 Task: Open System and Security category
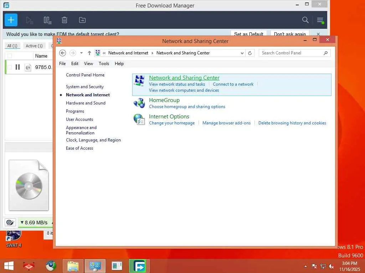[x=85, y=87]
